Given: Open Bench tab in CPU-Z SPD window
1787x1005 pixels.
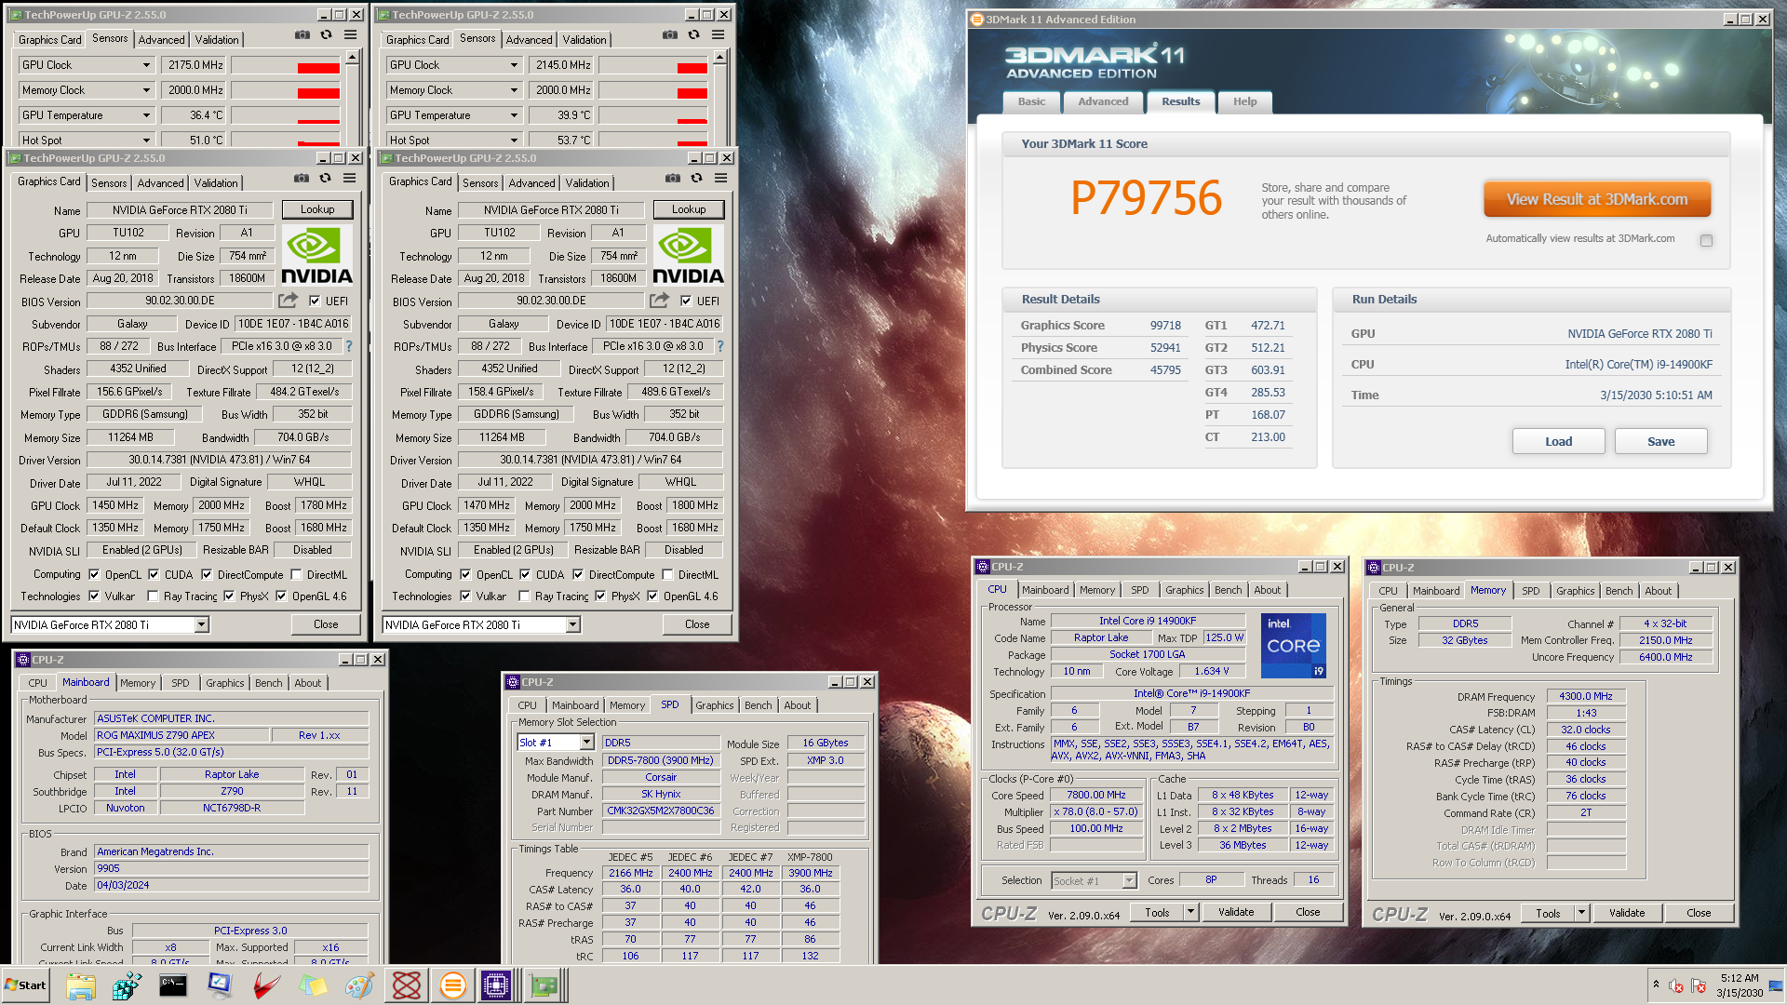Looking at the screenshot, I should point(759,705).
